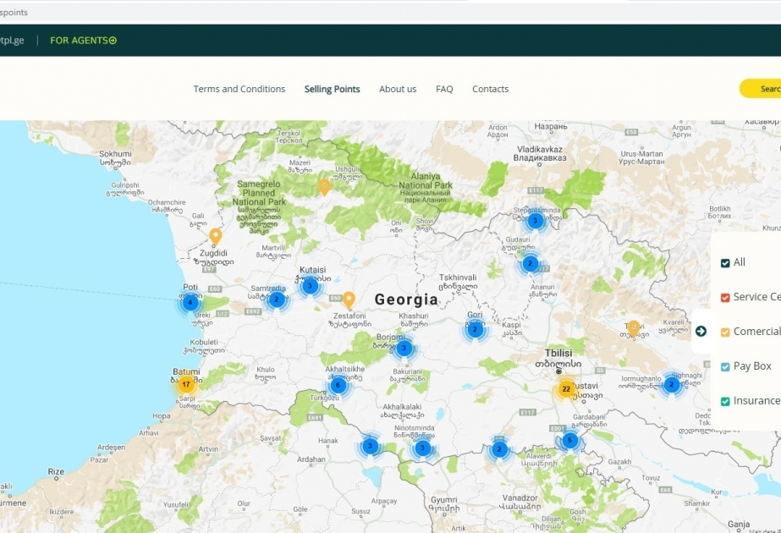Expand the Gori cluster of 2
Screen dimensions: 781x533
pos(475,329)
